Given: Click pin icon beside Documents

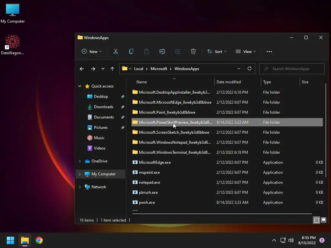Looking at the screenshot, I should (123, 117).
